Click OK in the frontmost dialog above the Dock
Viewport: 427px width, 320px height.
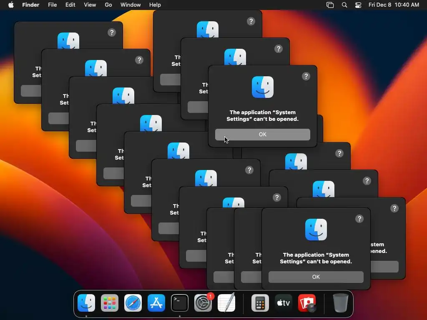316,277
